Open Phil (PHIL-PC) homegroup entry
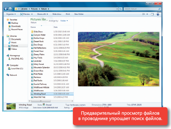Image resolution: width=171 pixels, height=129 pixels. 16,59
